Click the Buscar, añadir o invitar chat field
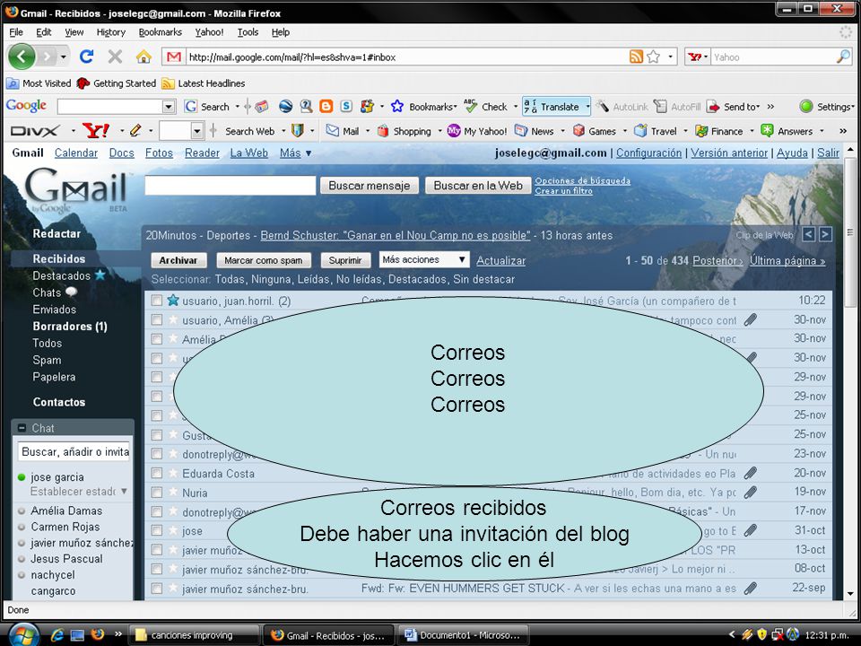Image resolution: width=861 pixels, height=646 pixels. click(74, 451)
